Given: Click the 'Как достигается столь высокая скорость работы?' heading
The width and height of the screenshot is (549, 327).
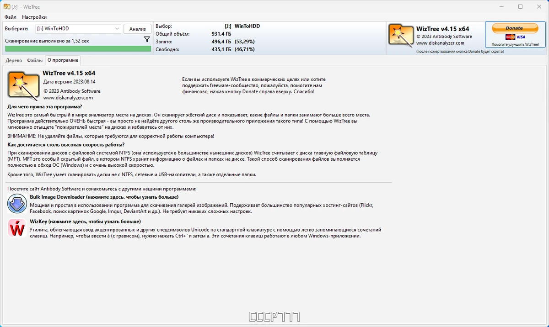Looking at the screenshot, I should click(x=66, y=145).
